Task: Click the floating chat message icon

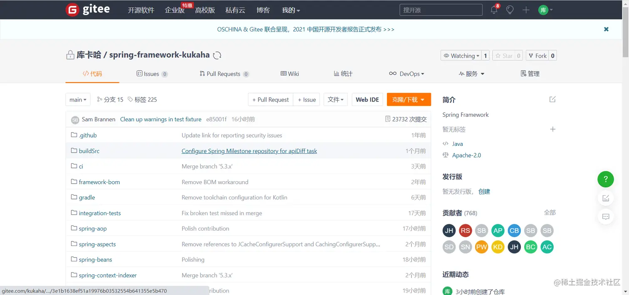Action: coord(606,216)
